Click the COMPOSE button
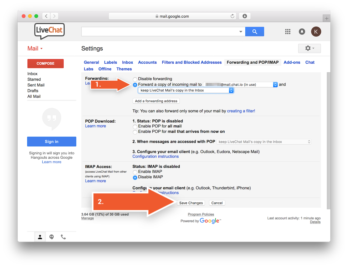The height and width of the screenshot is (267, 348). pos(45,63)
